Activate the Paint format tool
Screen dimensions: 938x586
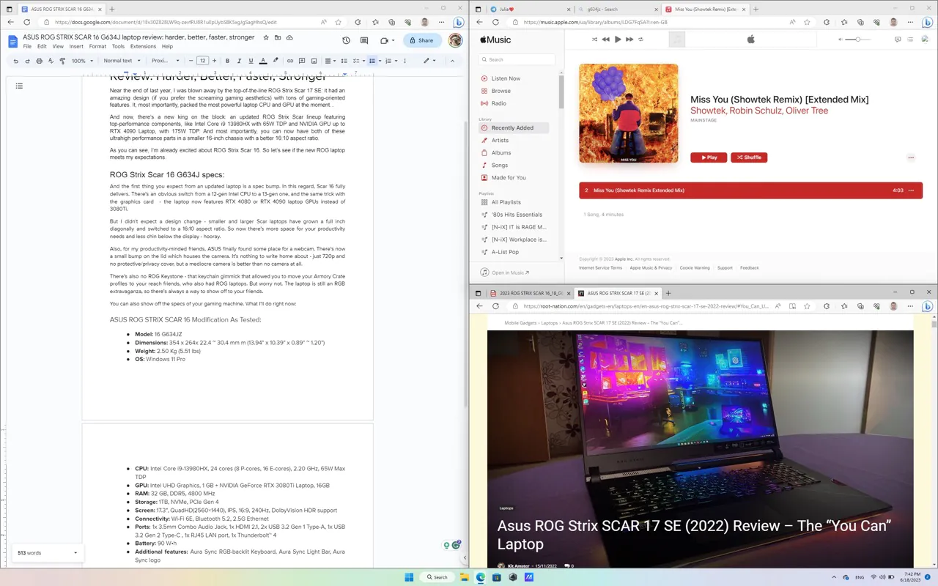click(x=62, y=61)
